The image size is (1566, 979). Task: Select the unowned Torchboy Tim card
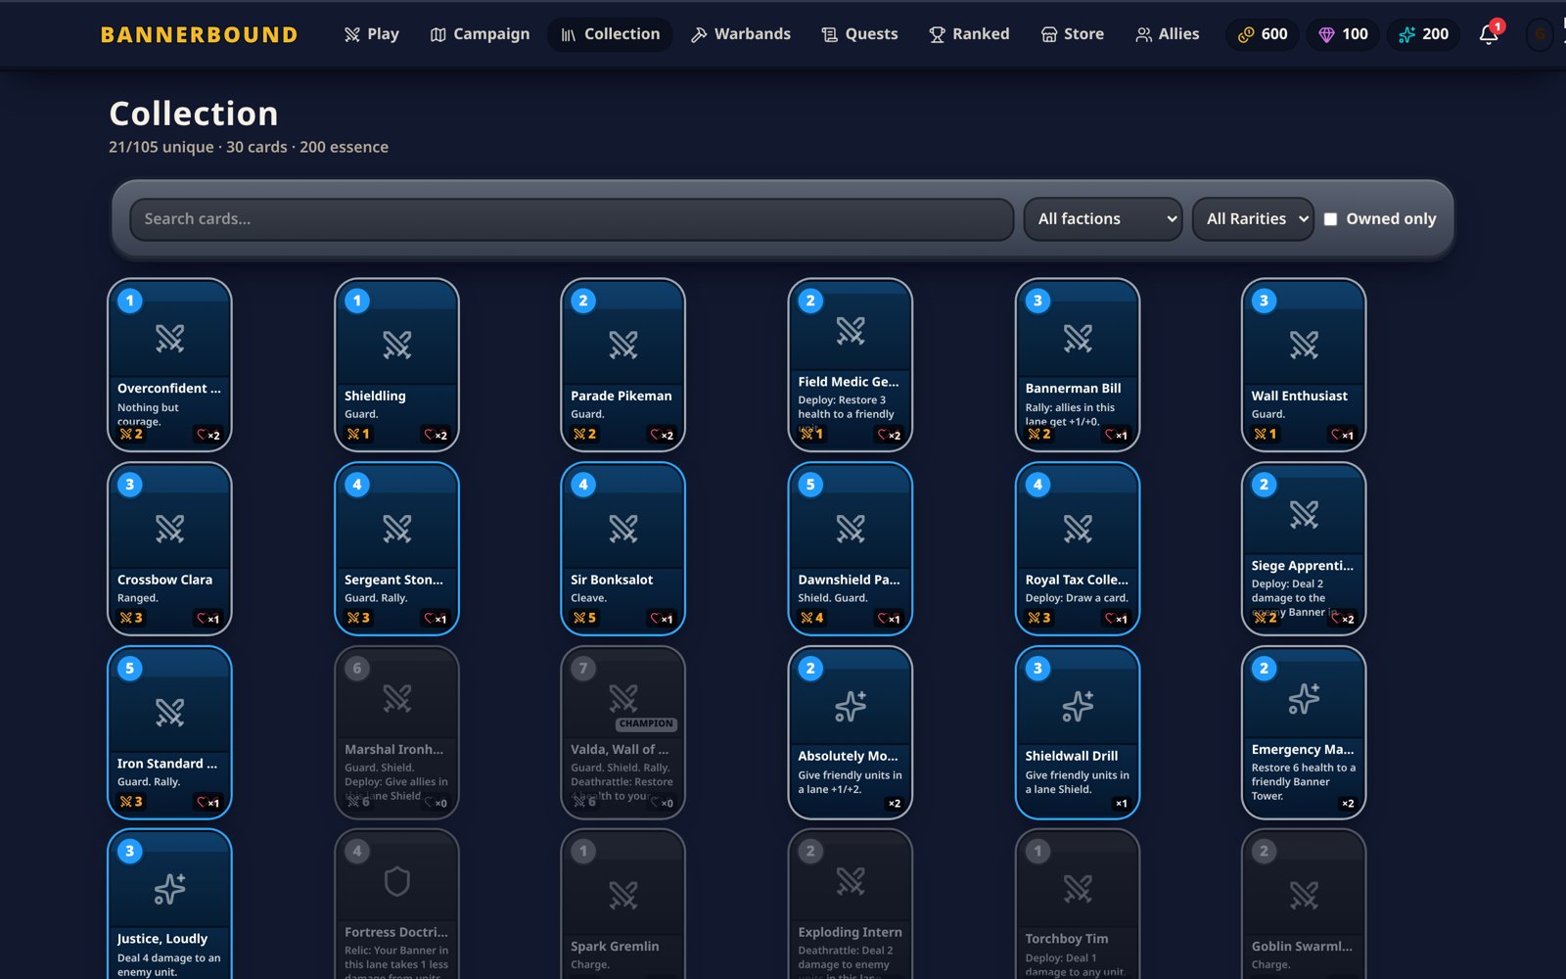(1078, 905)
